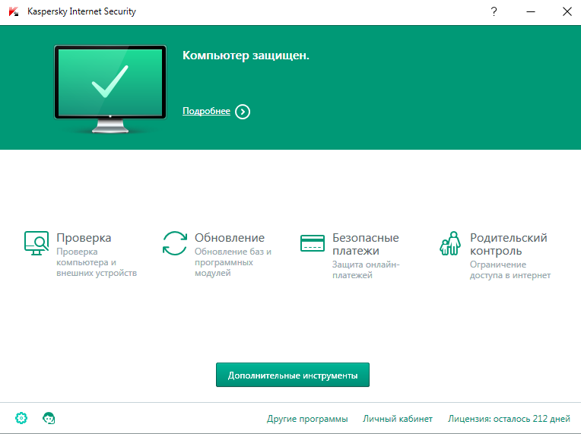Click the Лицензия: осталось 212 дней link
This screenshot has height=434, width=581.
pyautogui.click(x=509, y=419)
